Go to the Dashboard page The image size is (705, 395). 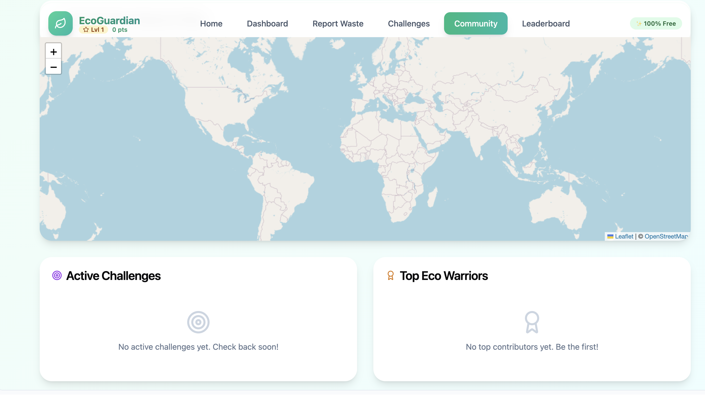[267, 24]
